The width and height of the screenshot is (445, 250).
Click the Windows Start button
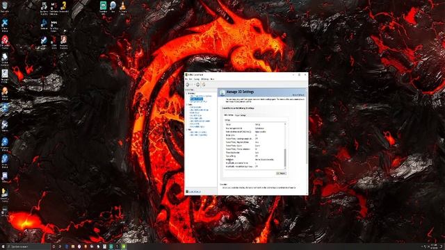click(x=3, y=247)
